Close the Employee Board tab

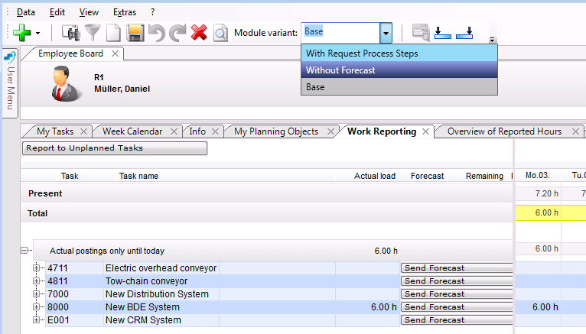click(x=115, y=54)
